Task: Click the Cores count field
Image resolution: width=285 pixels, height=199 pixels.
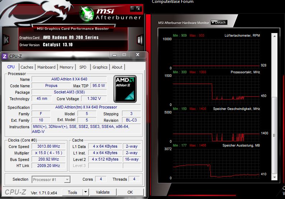Action: [x=101, y=179]
